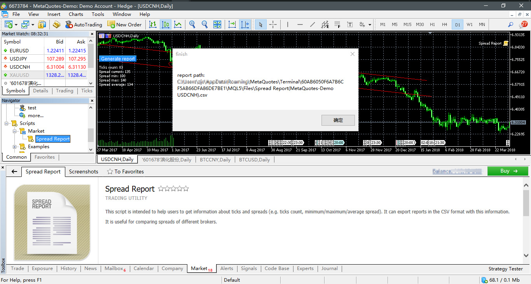
Task: Switch to Ticks tab in Market Watch
Action: [87, 91]
